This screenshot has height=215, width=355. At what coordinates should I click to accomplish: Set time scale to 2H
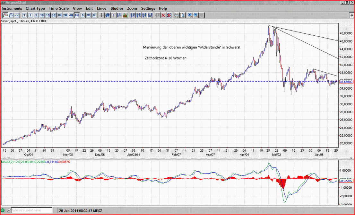[65, 15]
